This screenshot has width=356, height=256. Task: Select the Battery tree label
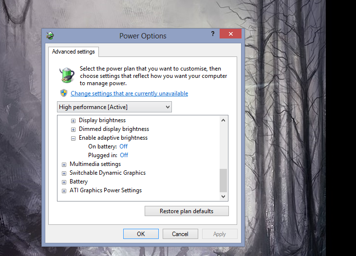[78, 182]
